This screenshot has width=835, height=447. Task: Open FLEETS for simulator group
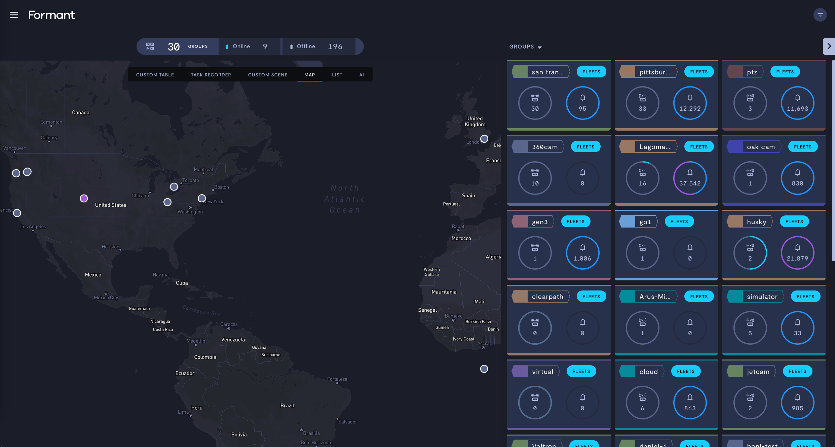[x=805, y=297]
